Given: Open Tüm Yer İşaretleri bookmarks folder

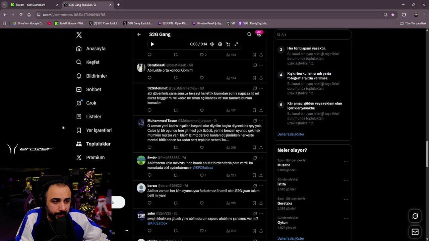Looking at the screenshot, I should (413, 23).
